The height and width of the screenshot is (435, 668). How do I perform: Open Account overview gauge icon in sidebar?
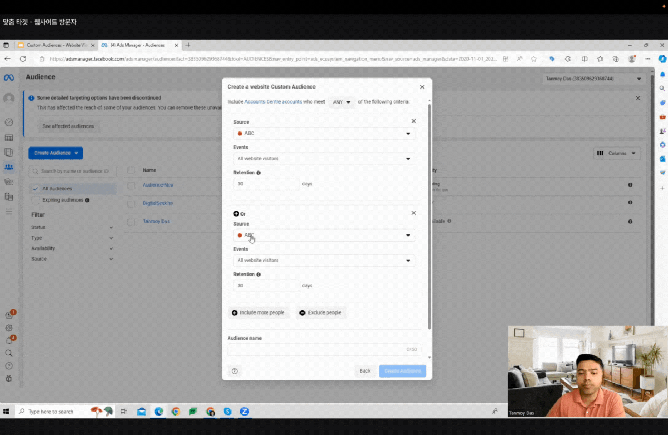tap(9, 123)
